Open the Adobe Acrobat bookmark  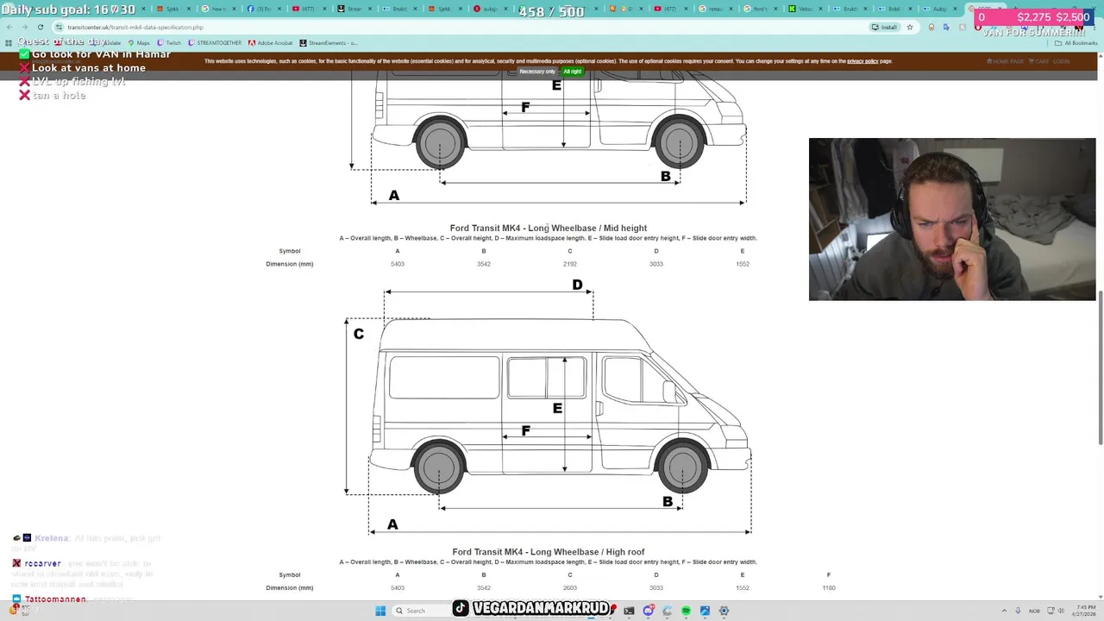(271, 42)
